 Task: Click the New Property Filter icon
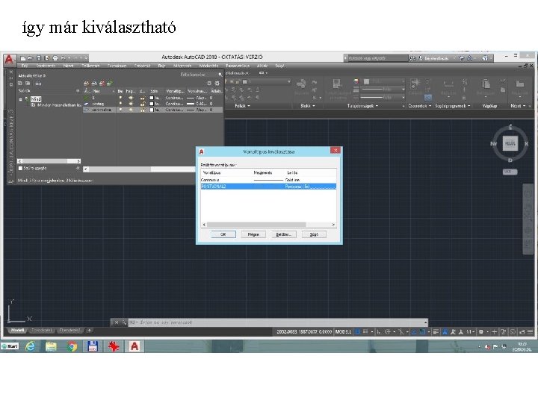[x=20, y=84]
